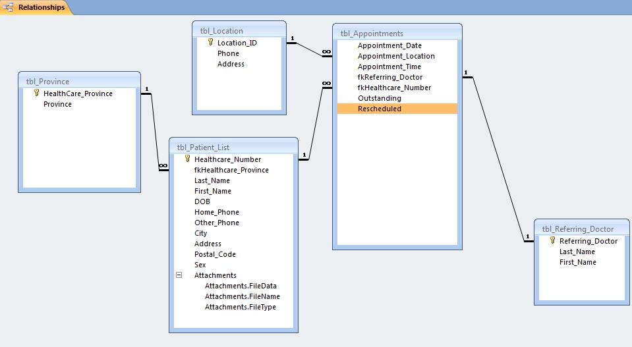The width and height of the screenshot is (632, 347).
Task: Select the Referring_Doctor field
Action: tap(582, 241)
